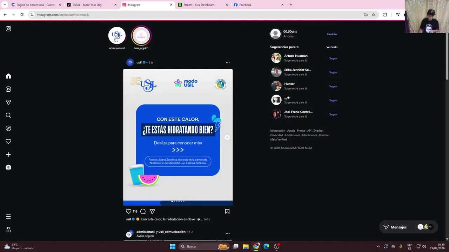Like the usil post heart icon
The height and width of the screenshot is (252, 449).
click(128, 211)
